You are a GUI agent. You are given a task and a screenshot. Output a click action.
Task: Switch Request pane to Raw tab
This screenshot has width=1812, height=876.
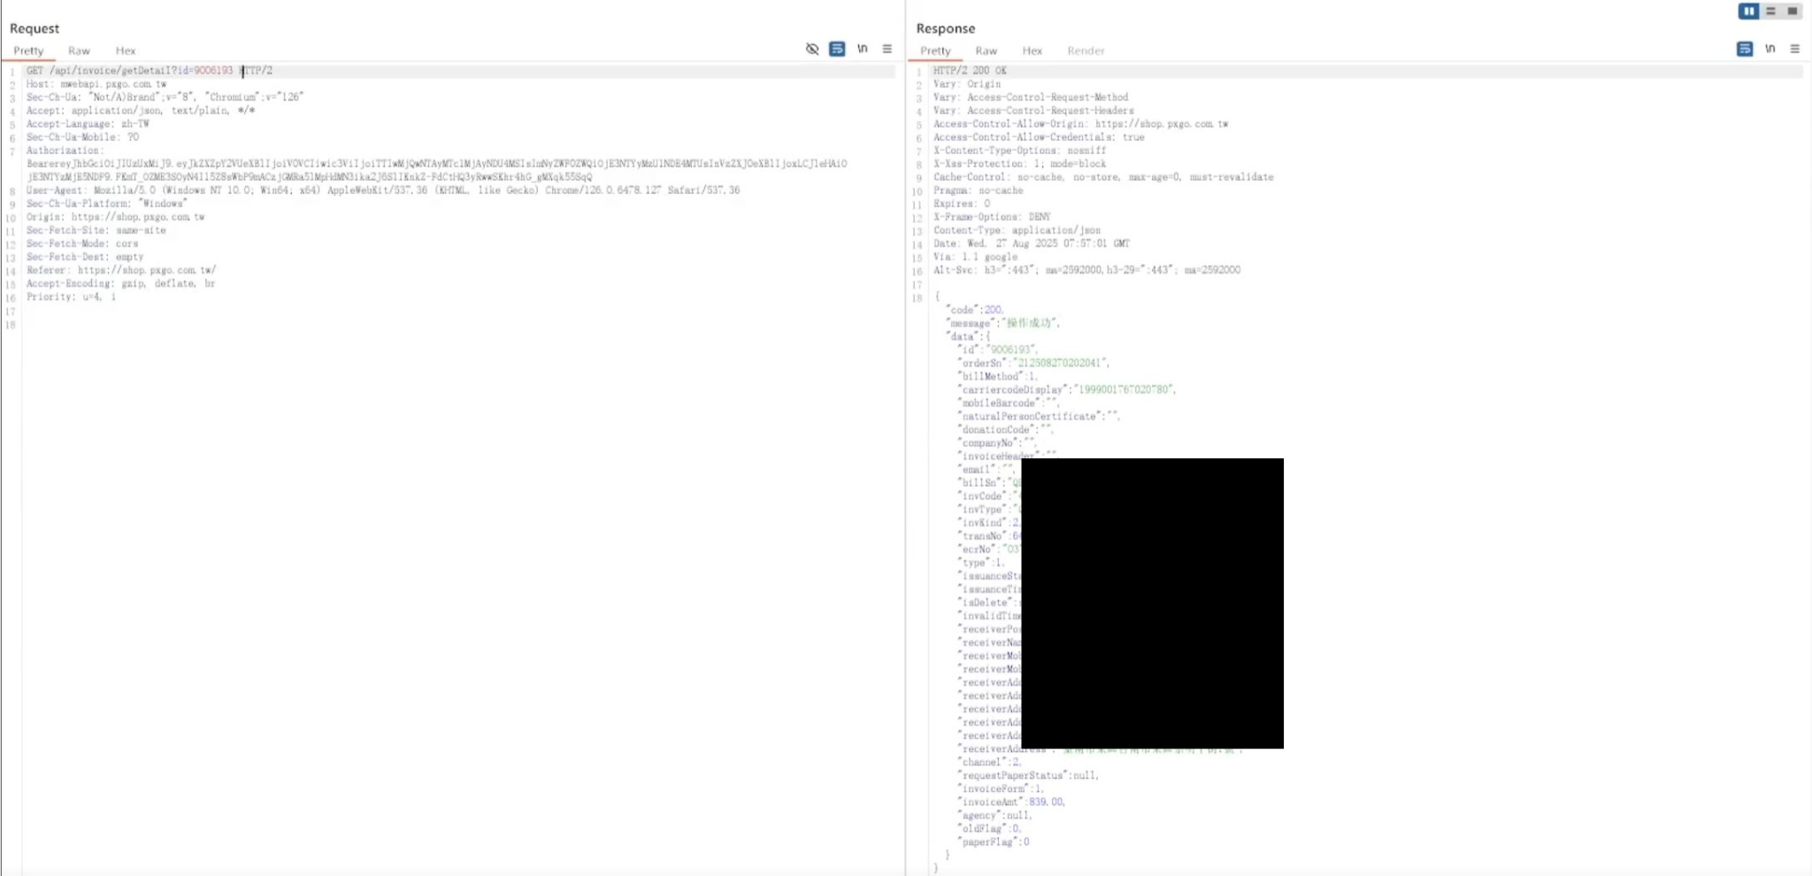click(x=79, y=50)
